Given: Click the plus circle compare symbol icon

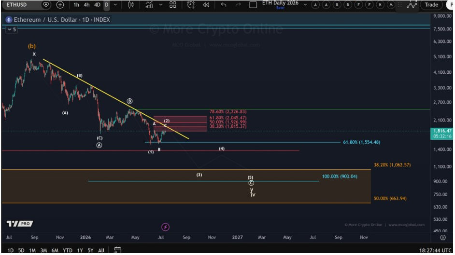Looking at the screenshot, I should click(x=60, y=5).
